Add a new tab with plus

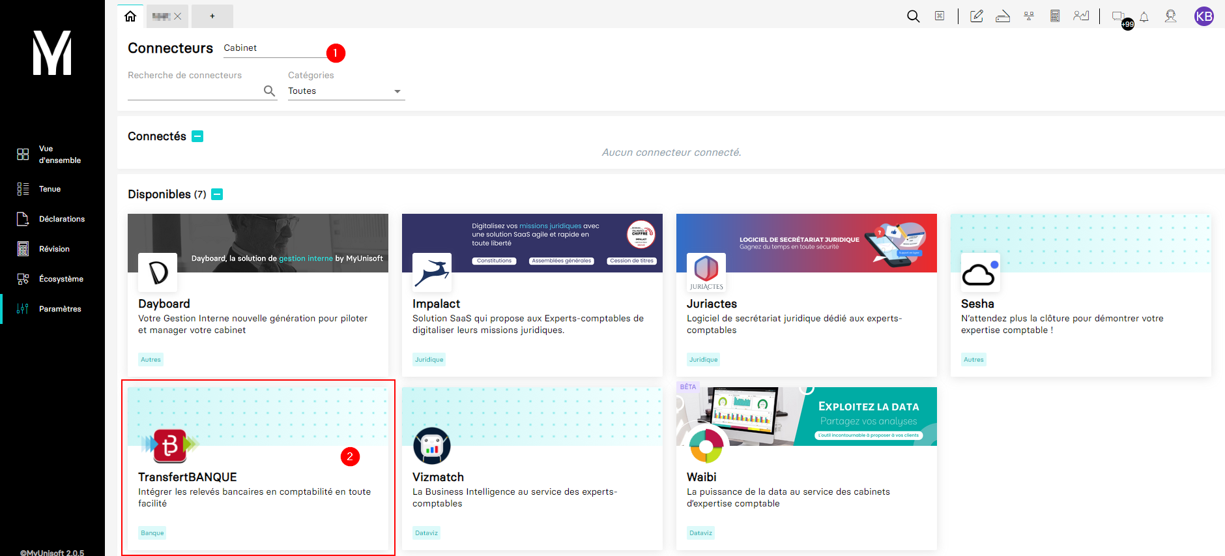click(x=212, y=16)
